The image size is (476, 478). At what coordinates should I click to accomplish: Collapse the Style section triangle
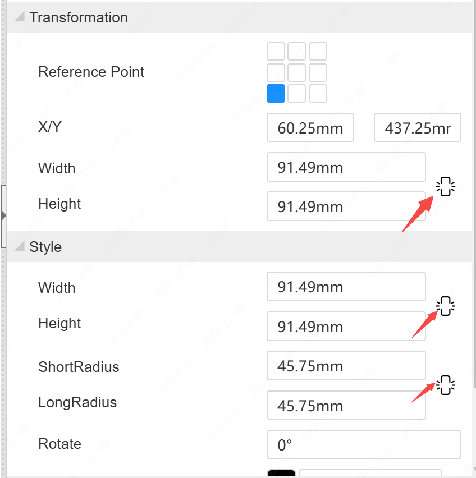20,246
